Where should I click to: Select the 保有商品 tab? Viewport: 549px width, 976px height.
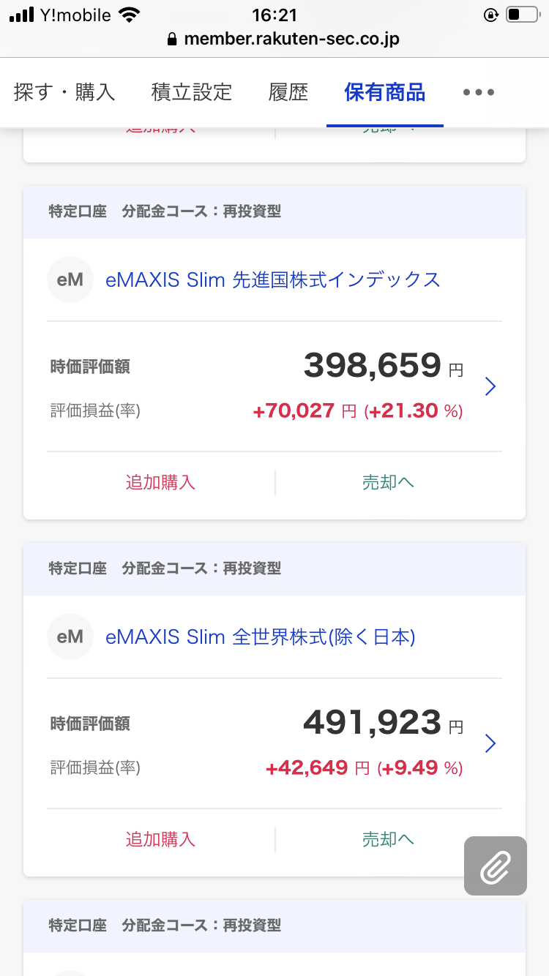[x=385, y=92]
